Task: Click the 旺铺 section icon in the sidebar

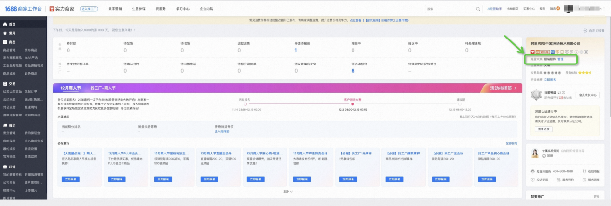Action: pyautogui.click(x=5, y=167)
